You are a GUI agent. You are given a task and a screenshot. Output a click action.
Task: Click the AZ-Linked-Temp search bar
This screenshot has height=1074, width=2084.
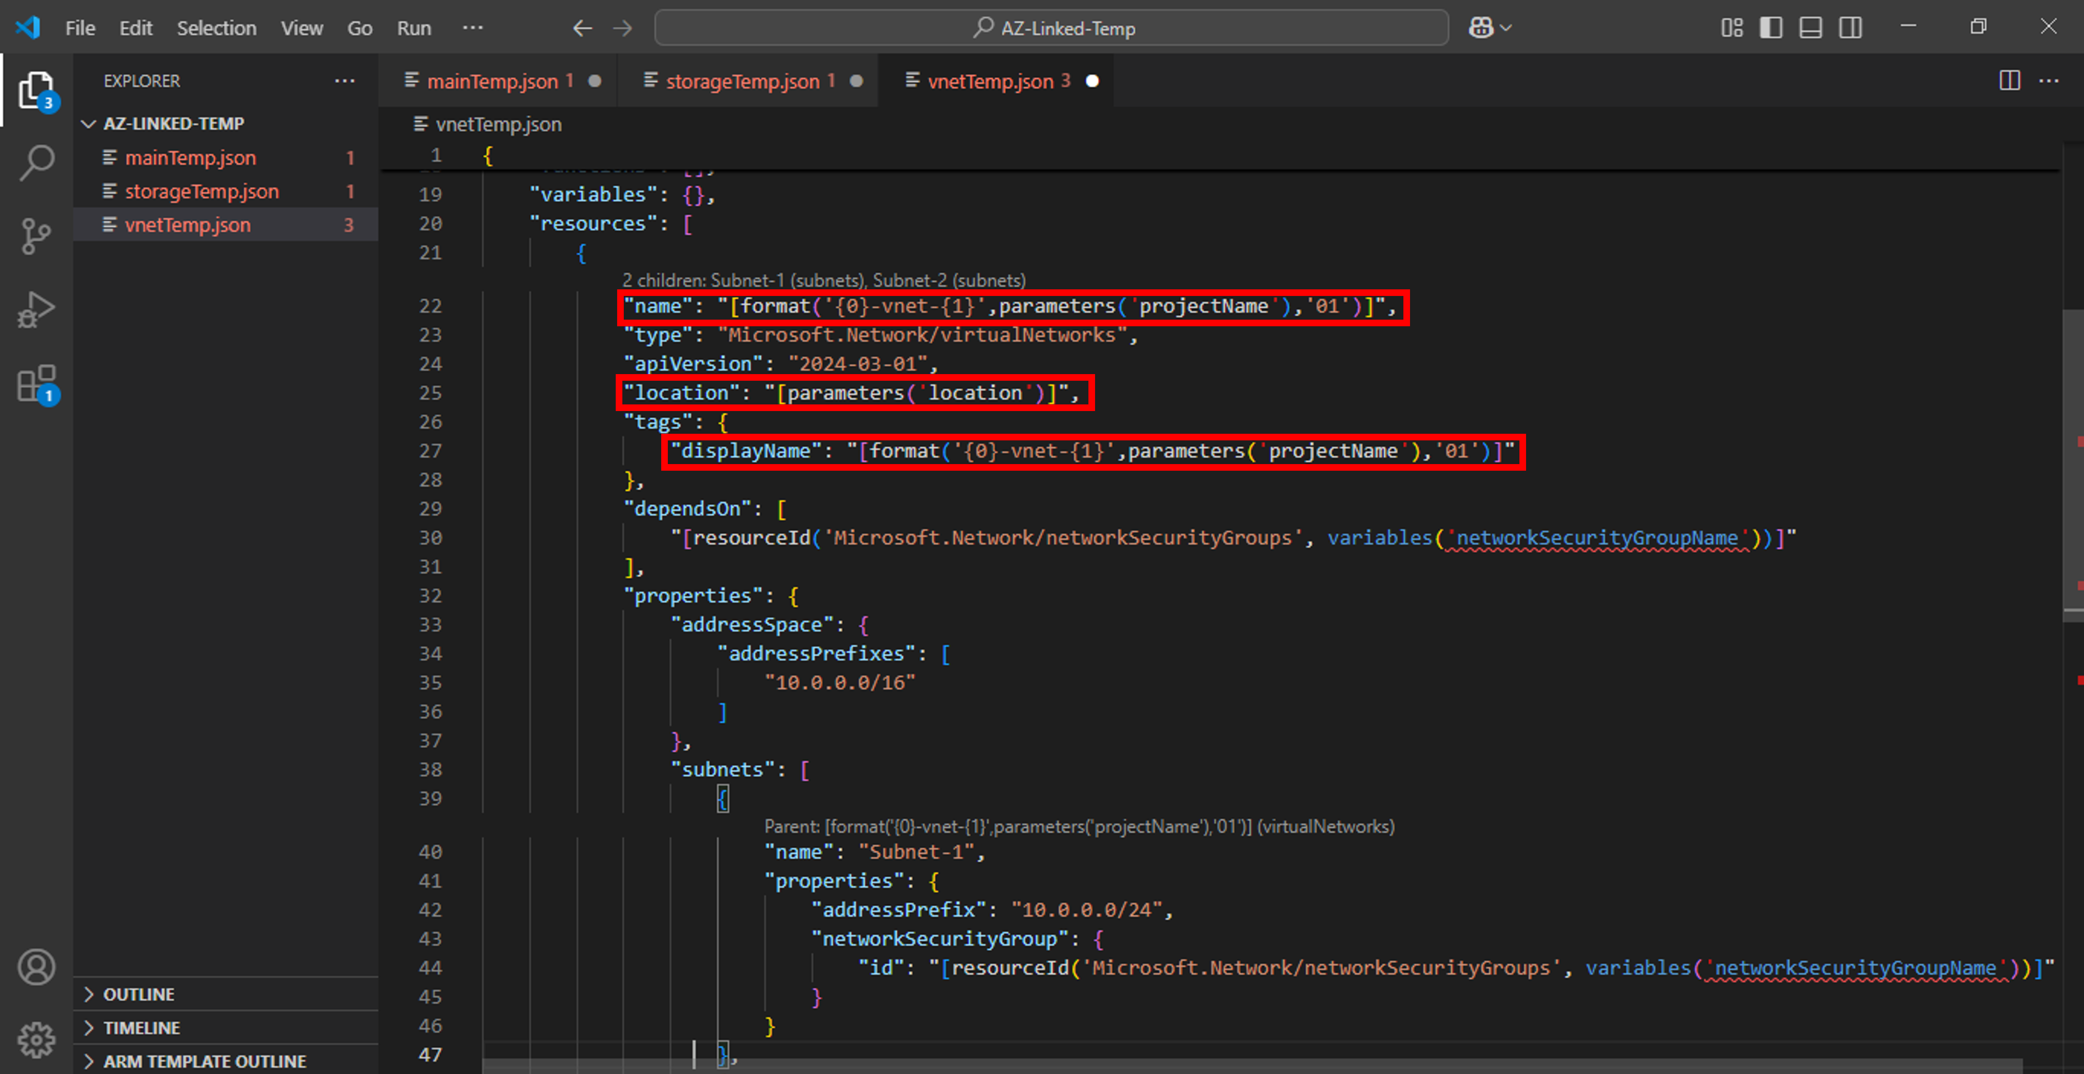click(1051, 27)
